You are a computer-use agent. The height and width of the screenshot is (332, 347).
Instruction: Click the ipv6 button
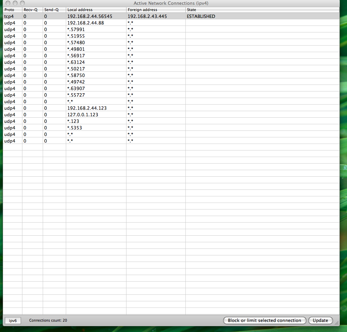coord(13,321)
